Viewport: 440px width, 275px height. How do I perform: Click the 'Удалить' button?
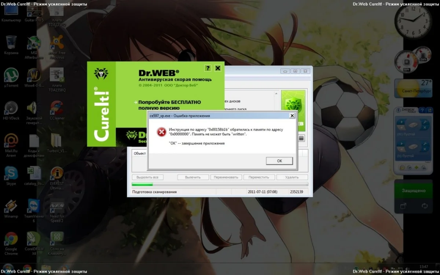(292, 177)
